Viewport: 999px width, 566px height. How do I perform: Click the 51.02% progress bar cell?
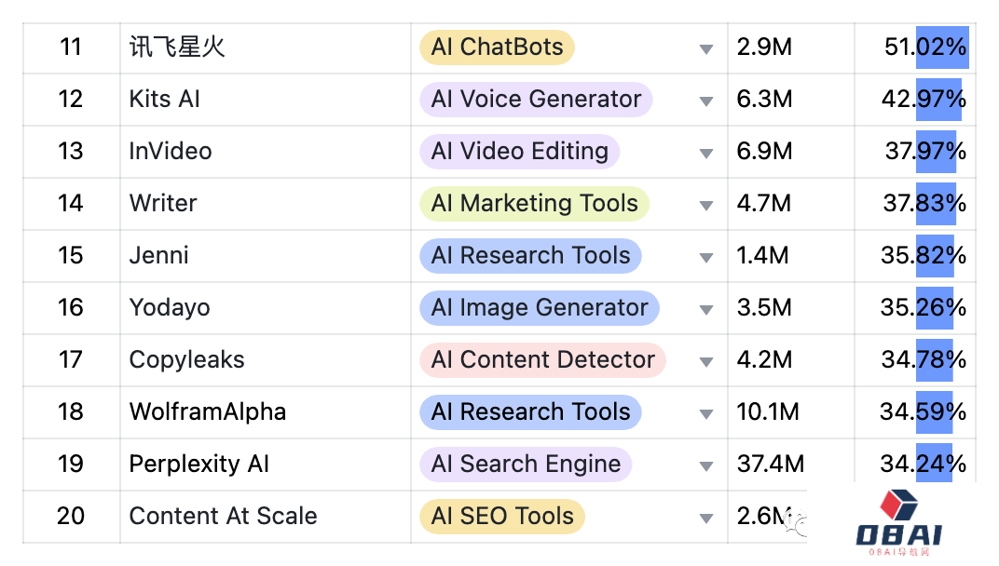point(915,47)
